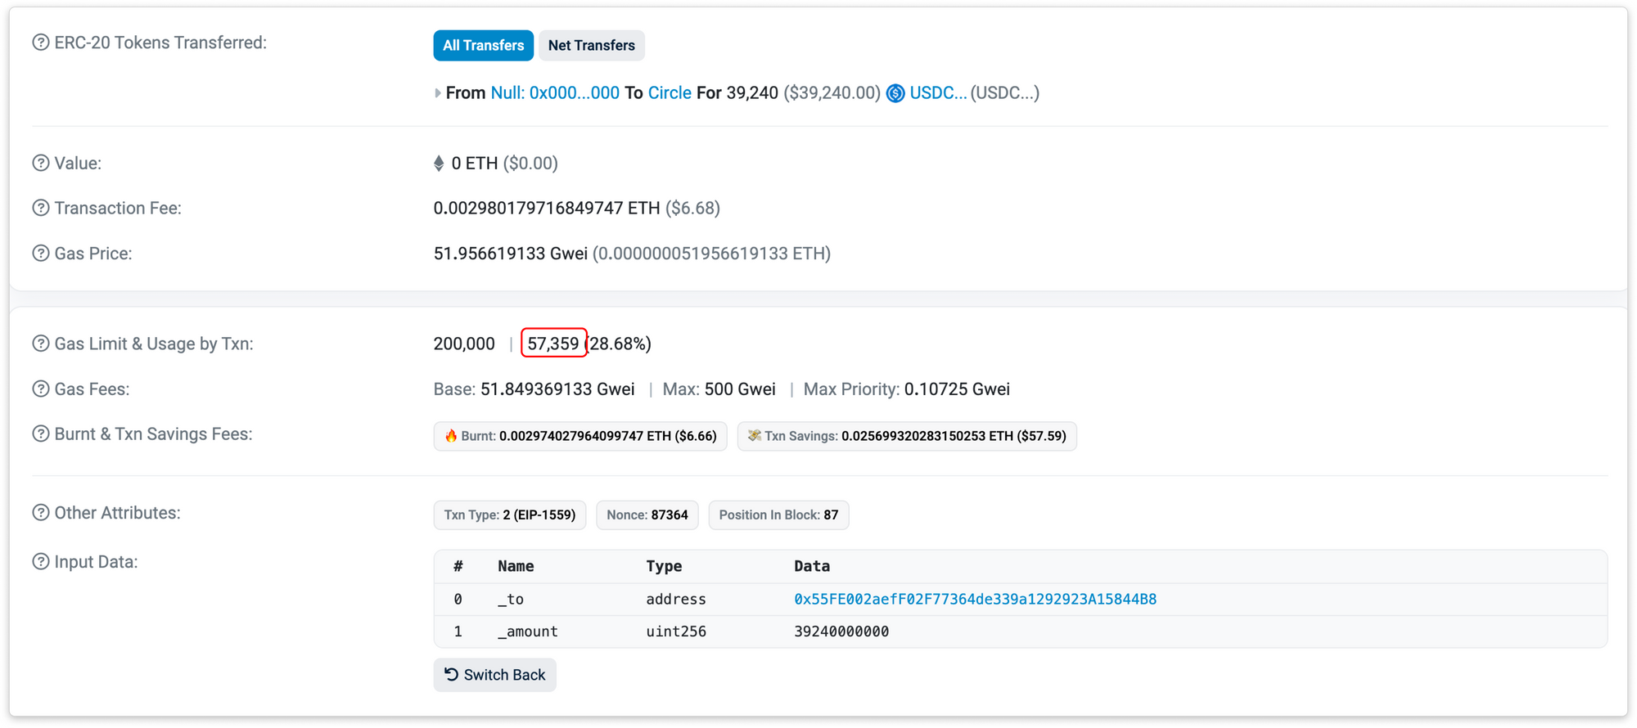The height and width of the screenshot is (728, 1637).
Task: Open the USDC token link
Action: click(x=937, y=93)
